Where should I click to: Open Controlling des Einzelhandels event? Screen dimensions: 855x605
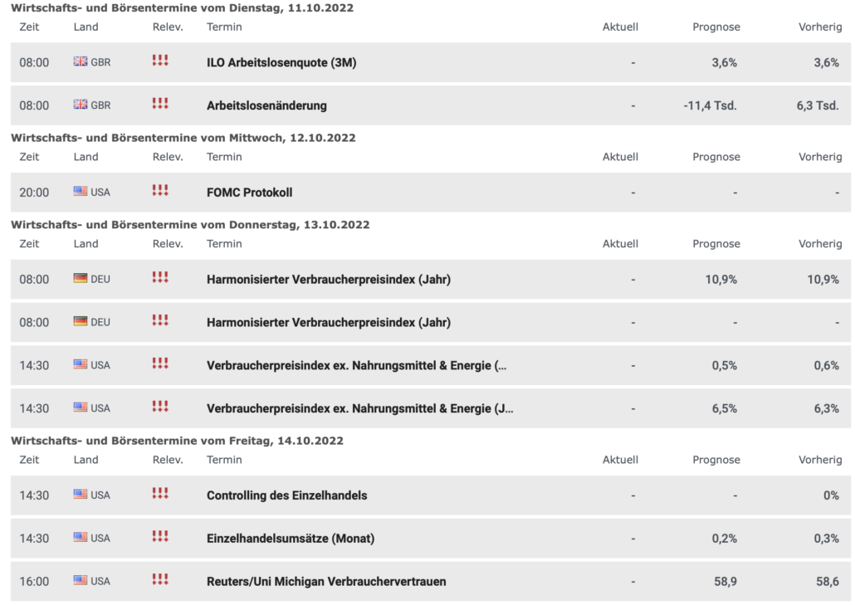[x=286, y=495]
